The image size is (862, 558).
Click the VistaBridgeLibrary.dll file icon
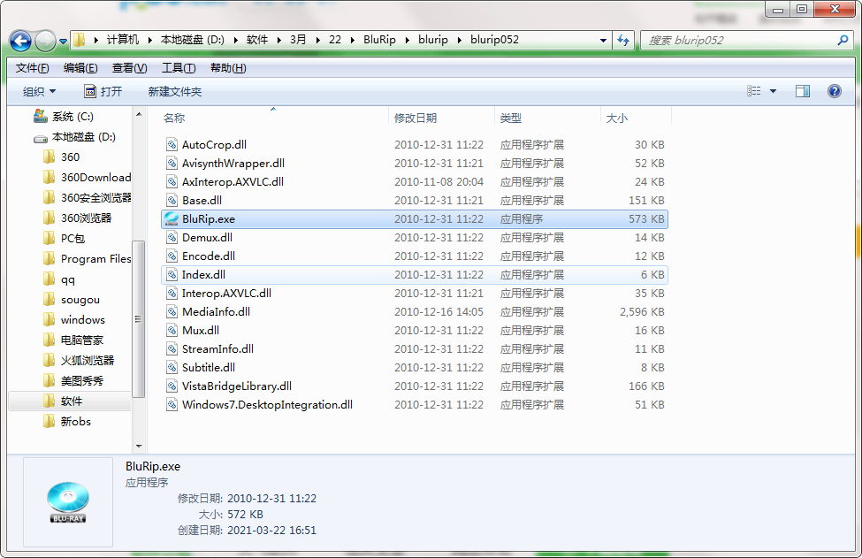[x=172, y=386]
